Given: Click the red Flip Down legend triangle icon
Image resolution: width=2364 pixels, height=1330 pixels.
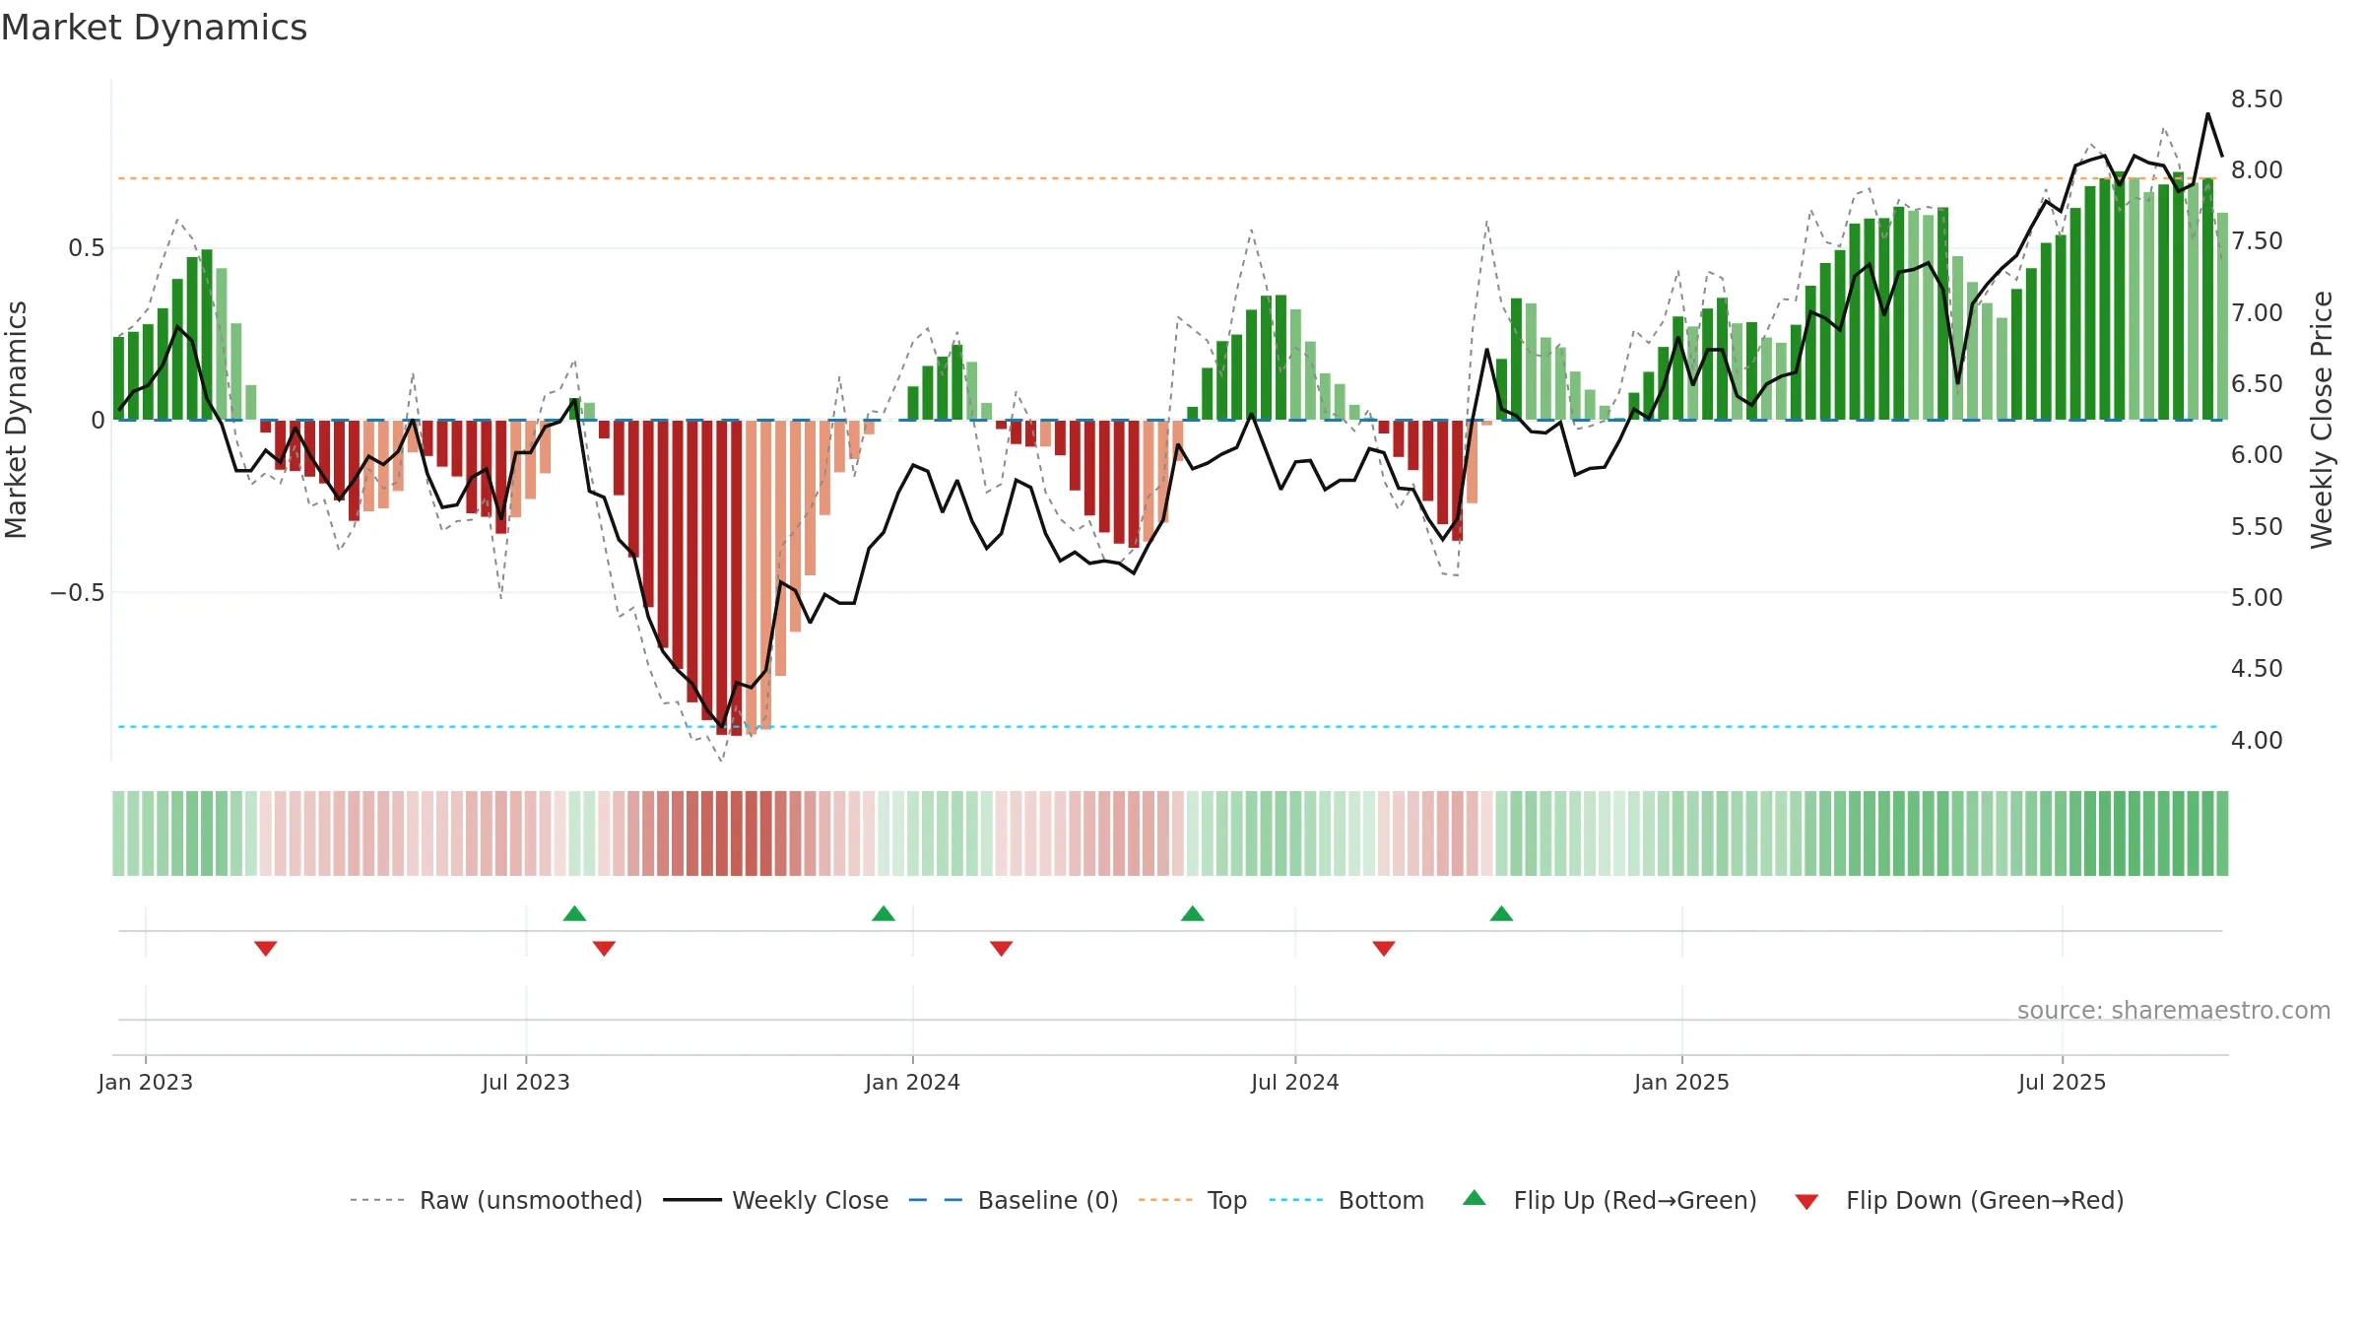Looking at the screenshot, I should click(x=1806, y=1202).
